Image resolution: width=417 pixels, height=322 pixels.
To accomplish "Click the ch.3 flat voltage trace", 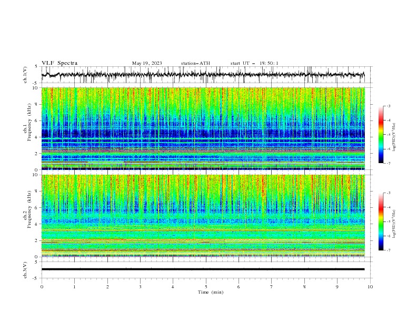I will [x=203, y=269].
